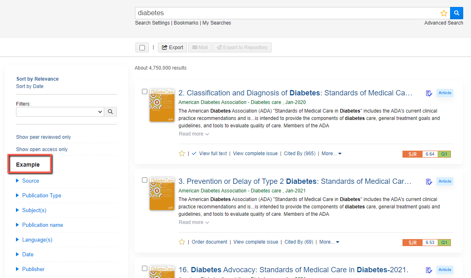Open title Diabetes Advocacy: Standards of Medical Care
The height and width of the screenshot is (278, 471).
[x=293, y=270]
